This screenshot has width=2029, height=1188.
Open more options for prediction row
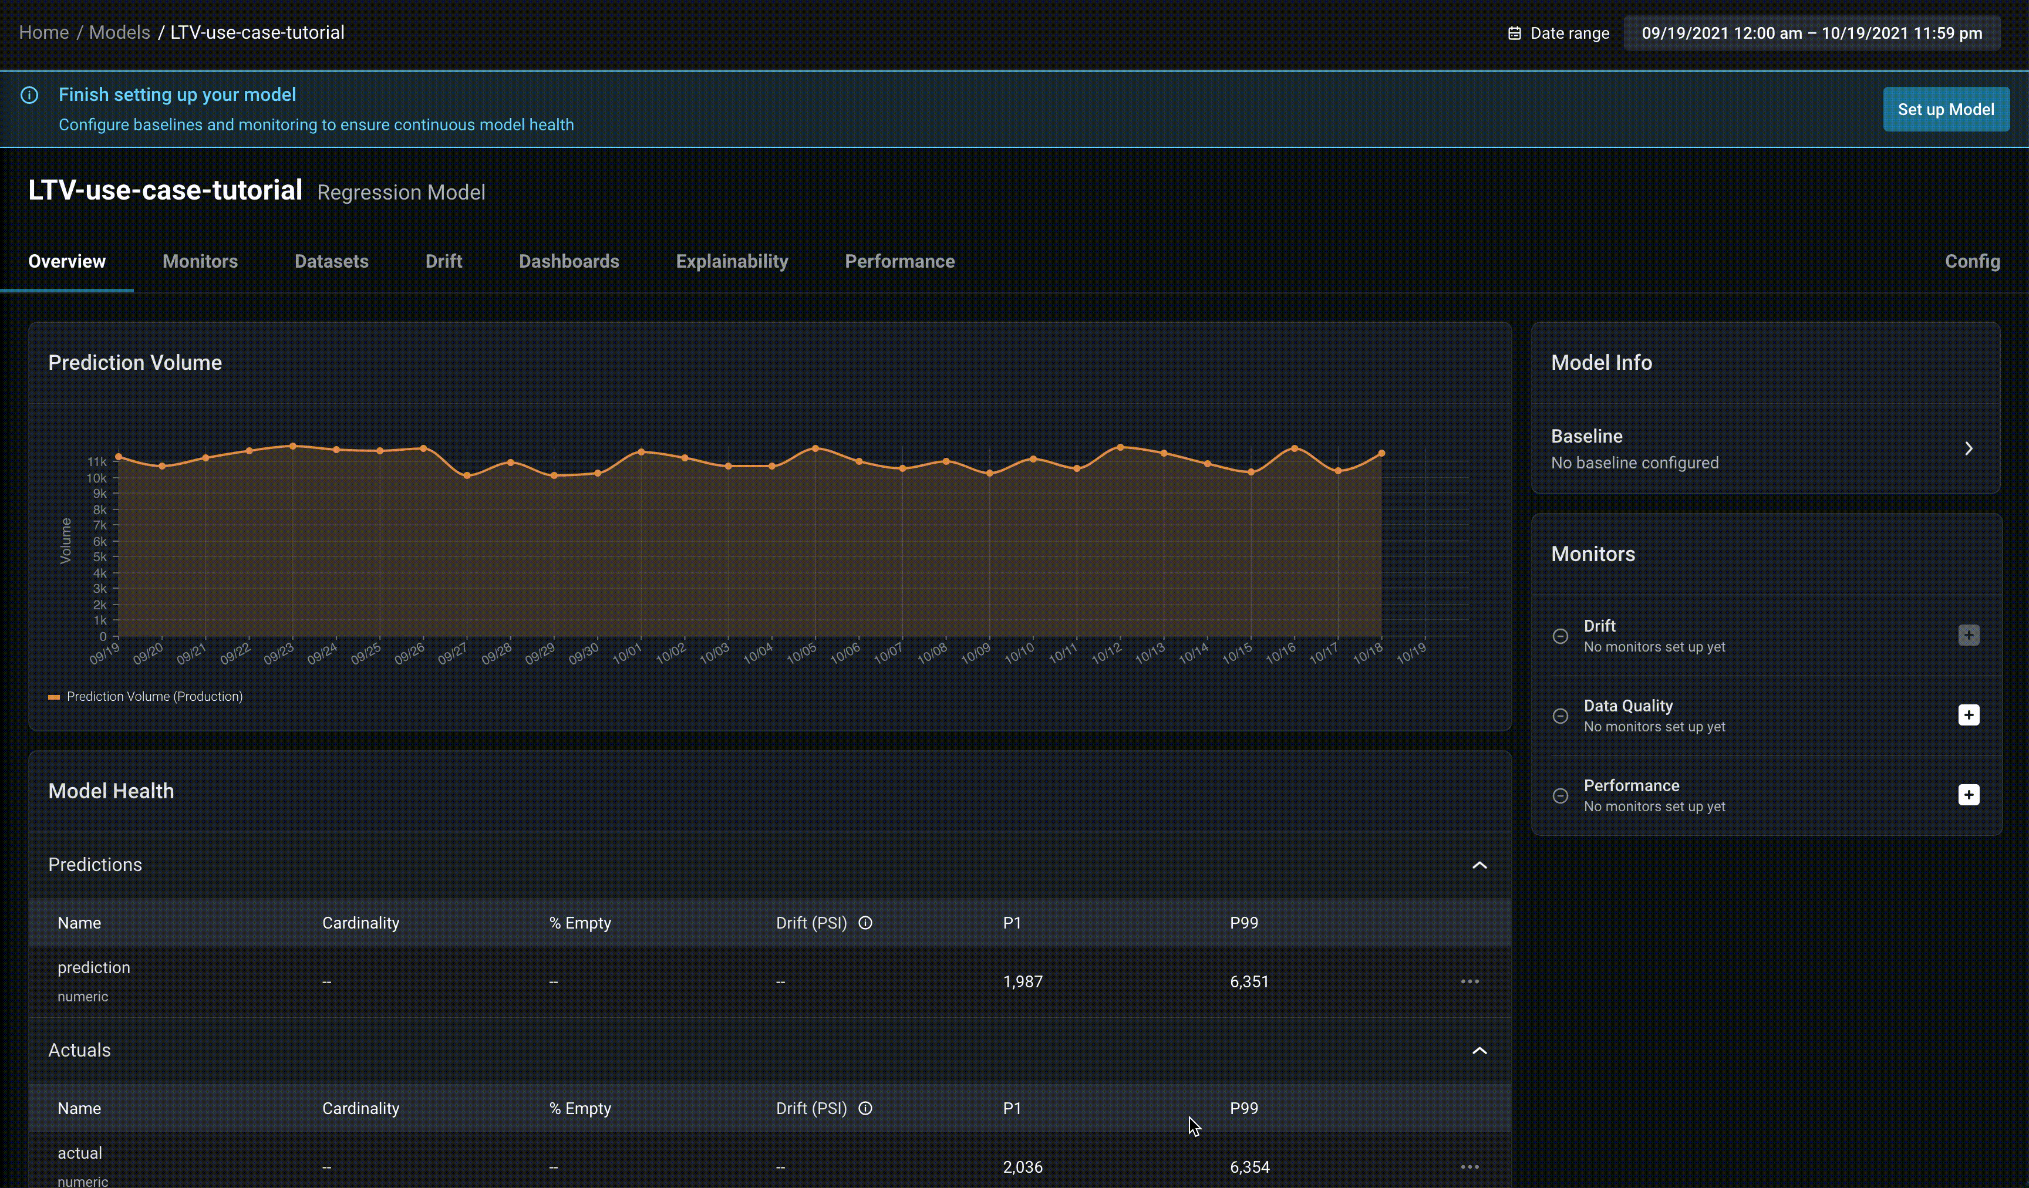point(1469,981)
